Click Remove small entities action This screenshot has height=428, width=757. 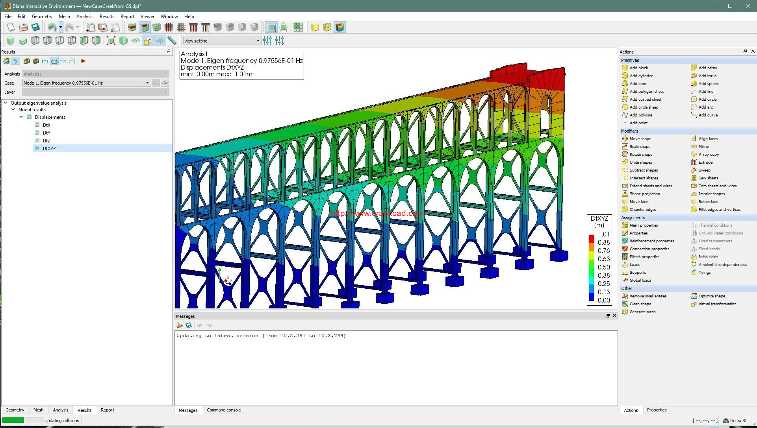(648, 296)
